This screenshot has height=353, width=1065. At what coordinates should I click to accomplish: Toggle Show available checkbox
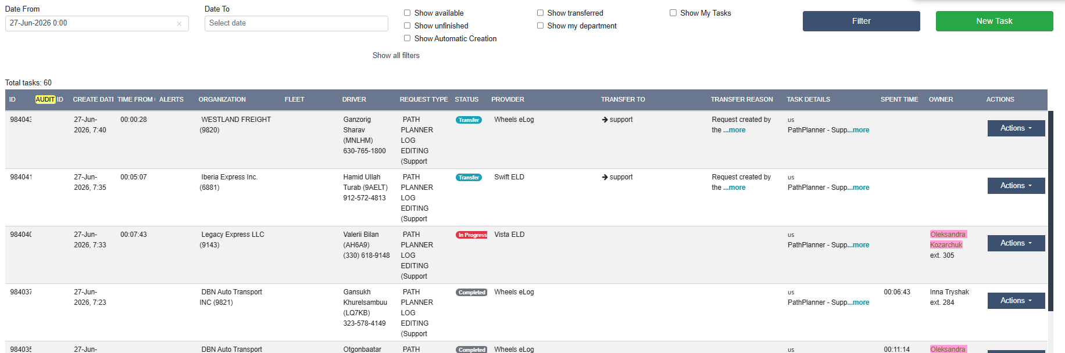[x=407, y=13]
